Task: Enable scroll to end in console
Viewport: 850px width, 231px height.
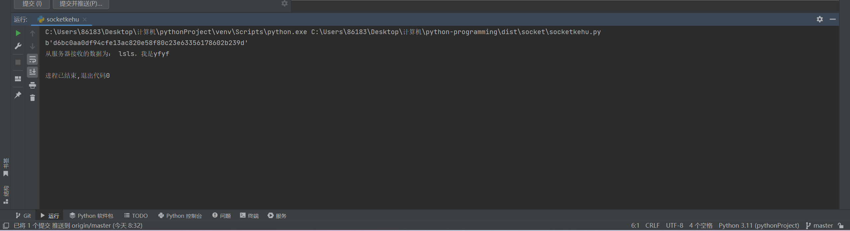Action: click(x=32, y=72)
